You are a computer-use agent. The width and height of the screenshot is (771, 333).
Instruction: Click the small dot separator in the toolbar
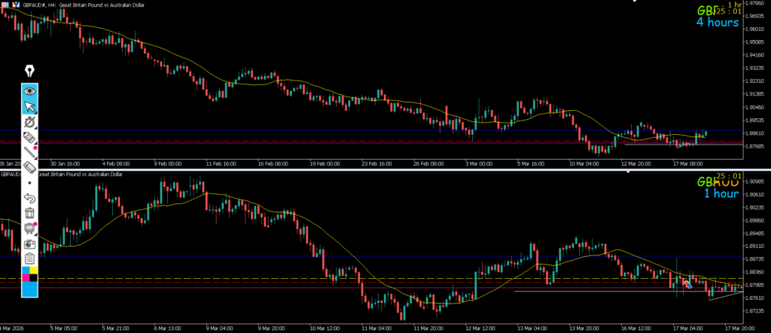(30, 183)
